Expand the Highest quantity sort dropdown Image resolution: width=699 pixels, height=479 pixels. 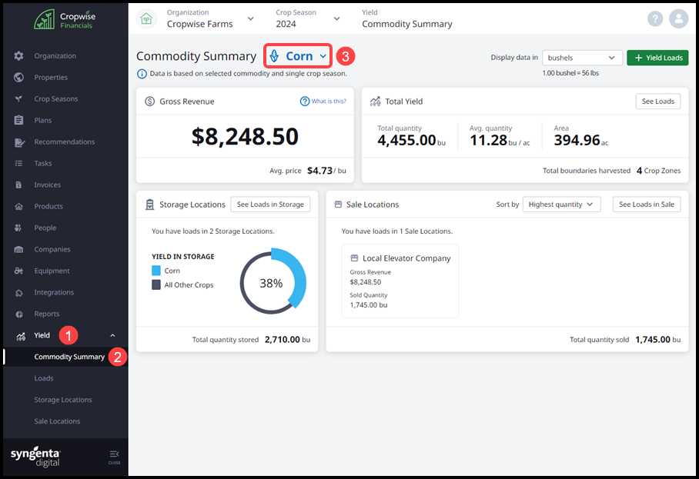click(561, 205)
